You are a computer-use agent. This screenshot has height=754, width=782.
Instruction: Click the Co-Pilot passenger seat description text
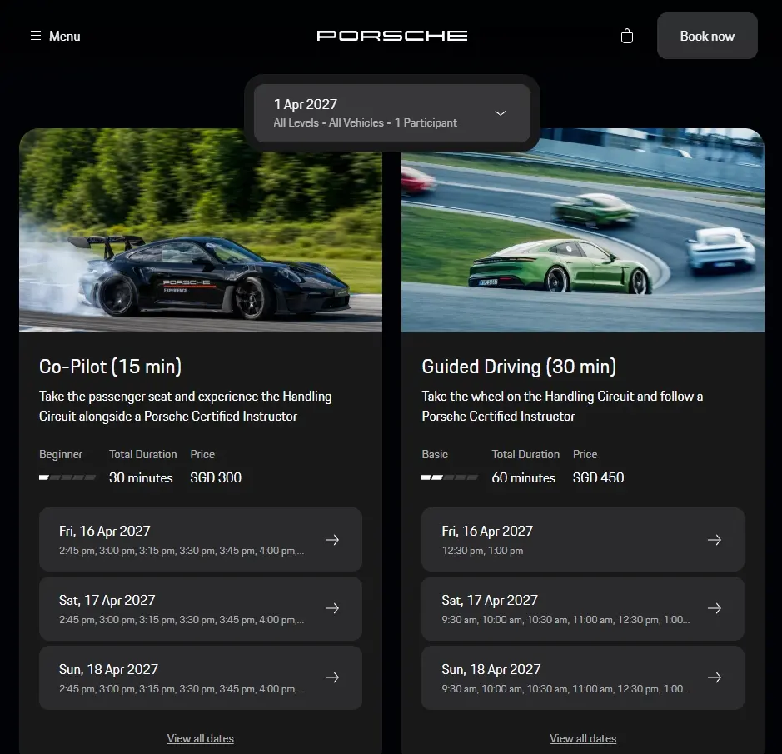186,407
